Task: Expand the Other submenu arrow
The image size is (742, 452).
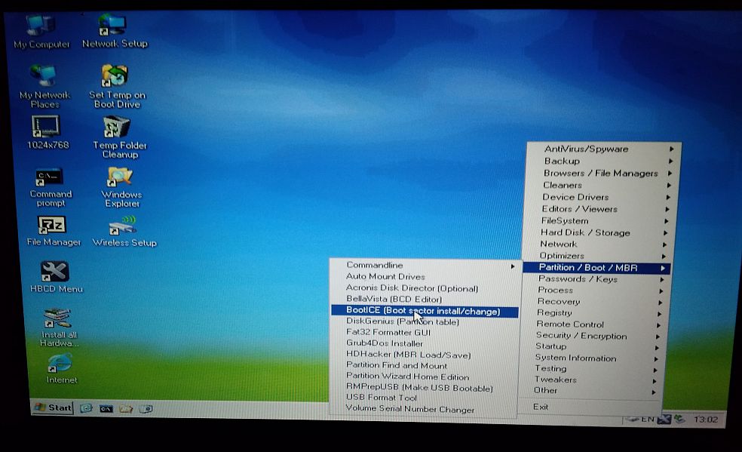Action: tap(654, 392)
